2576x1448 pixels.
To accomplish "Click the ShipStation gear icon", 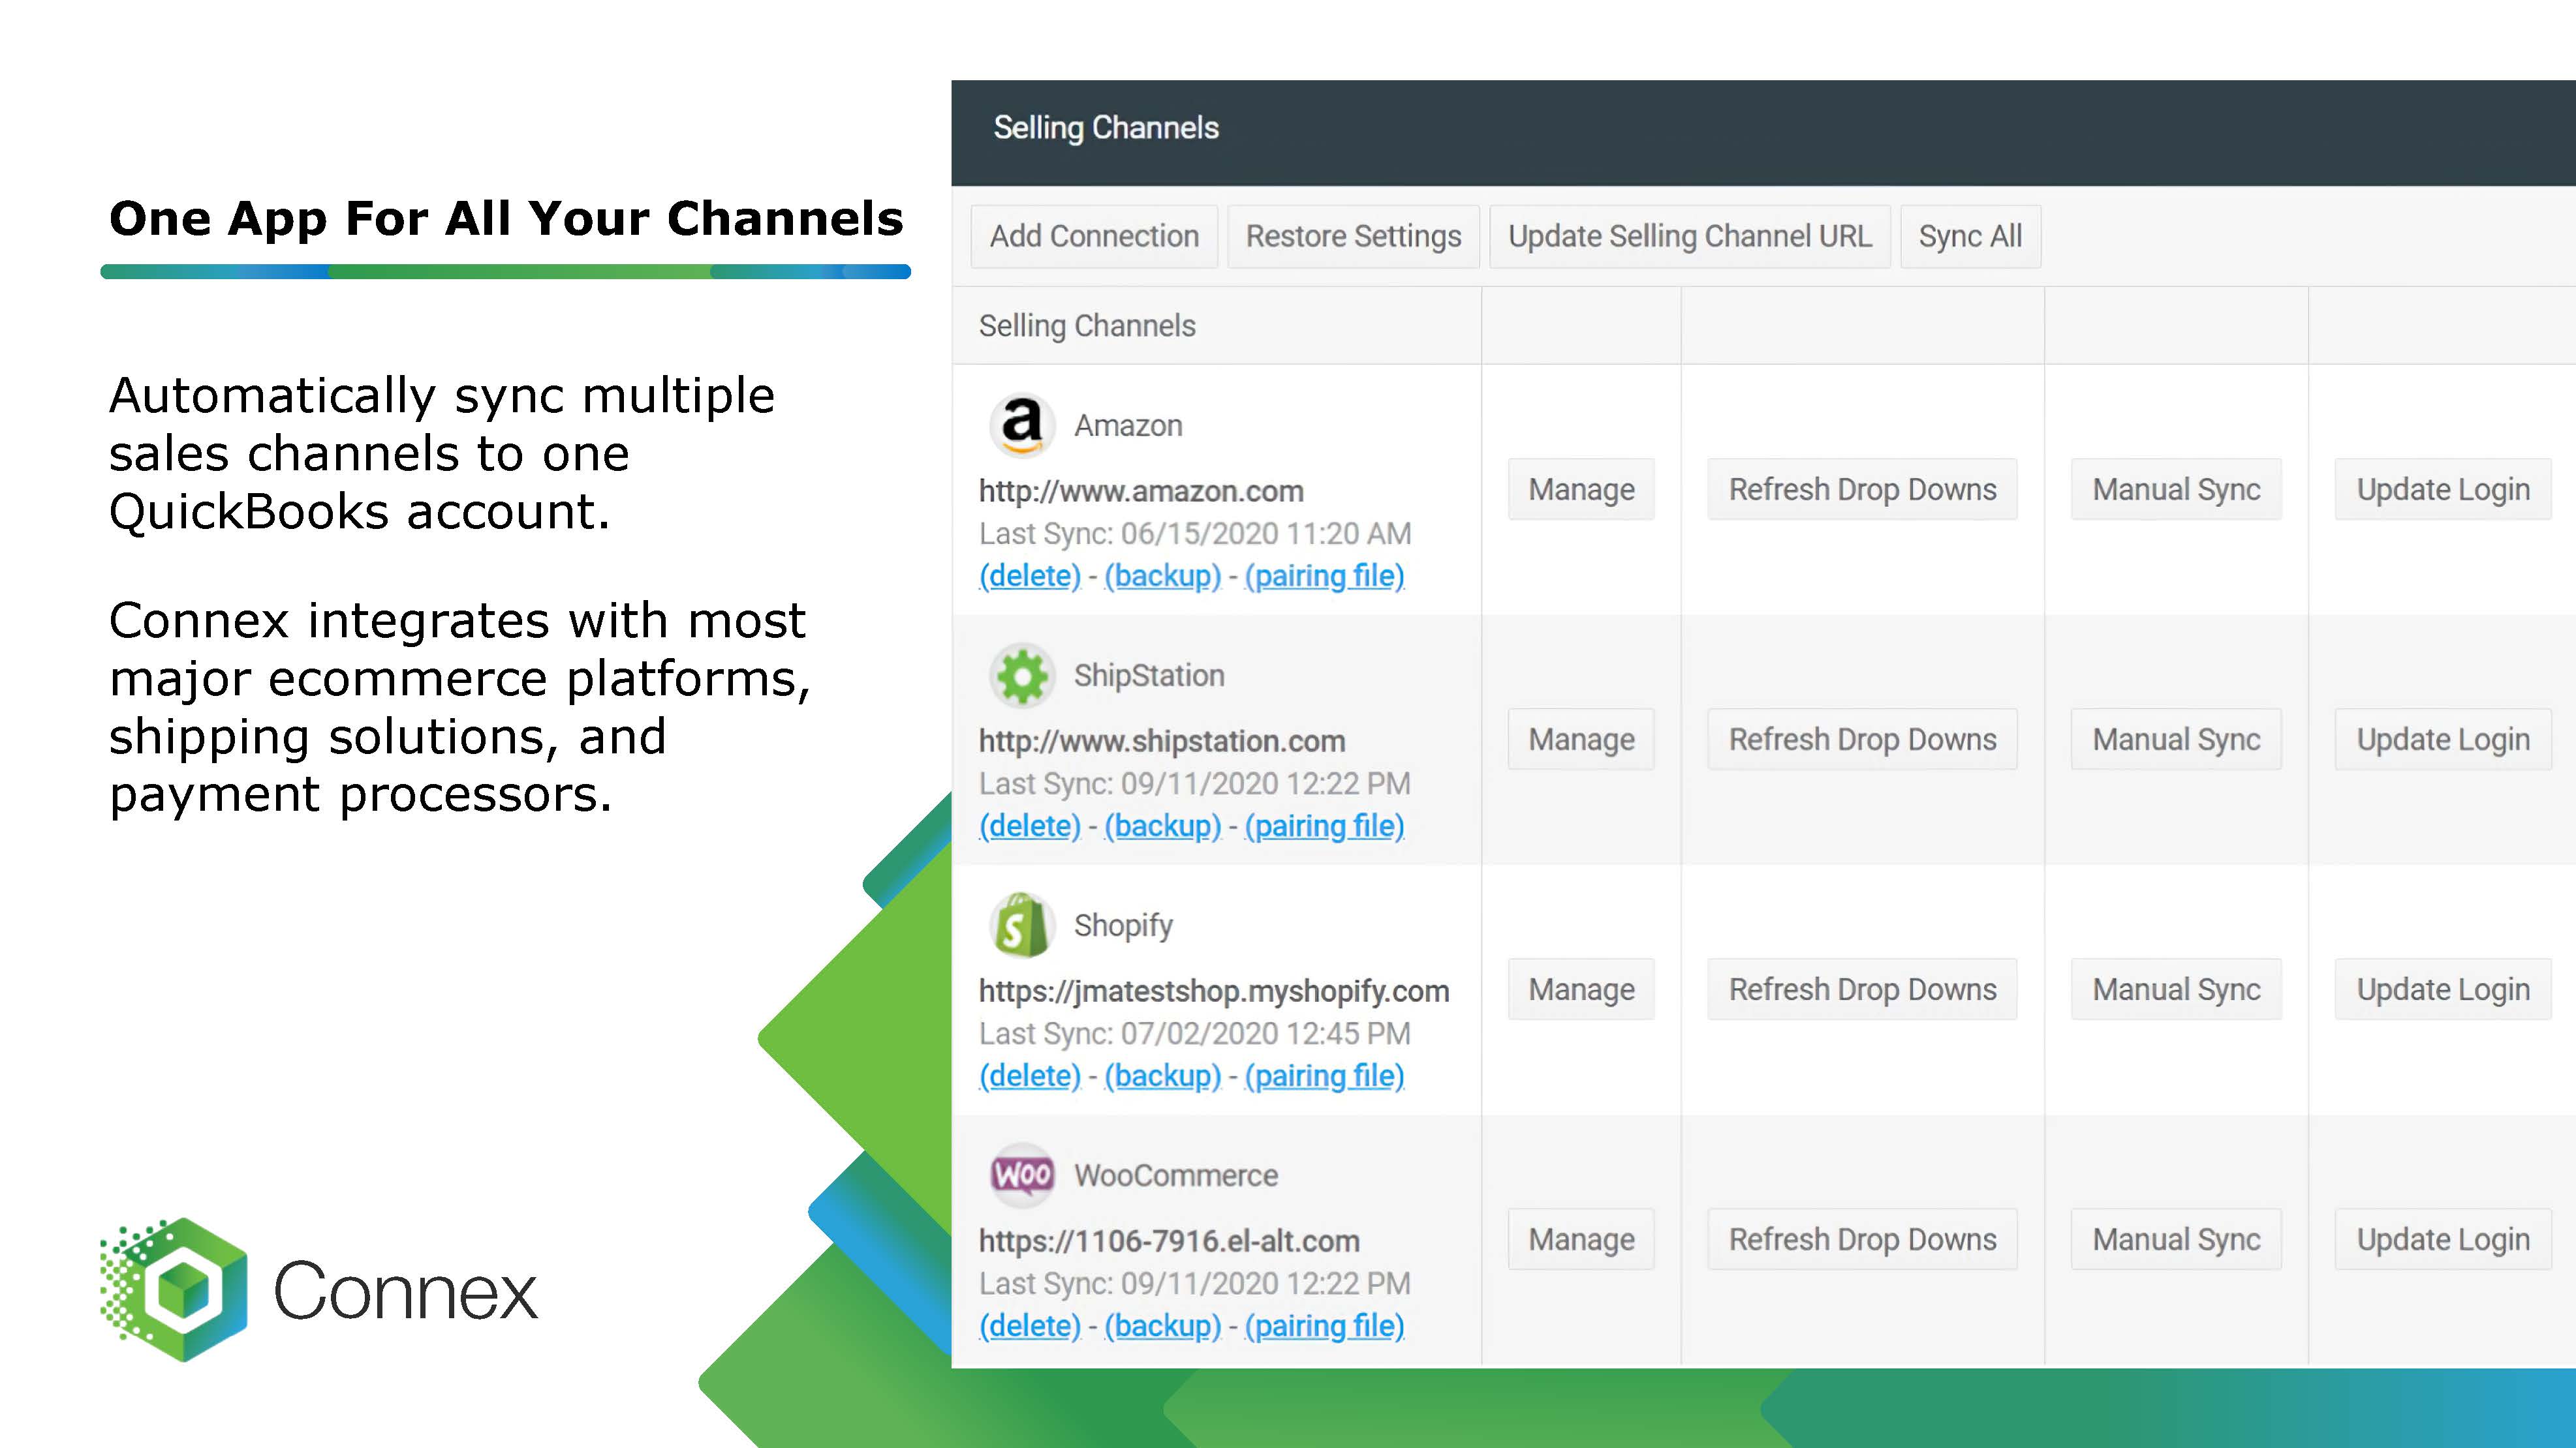I will 1021,676.
